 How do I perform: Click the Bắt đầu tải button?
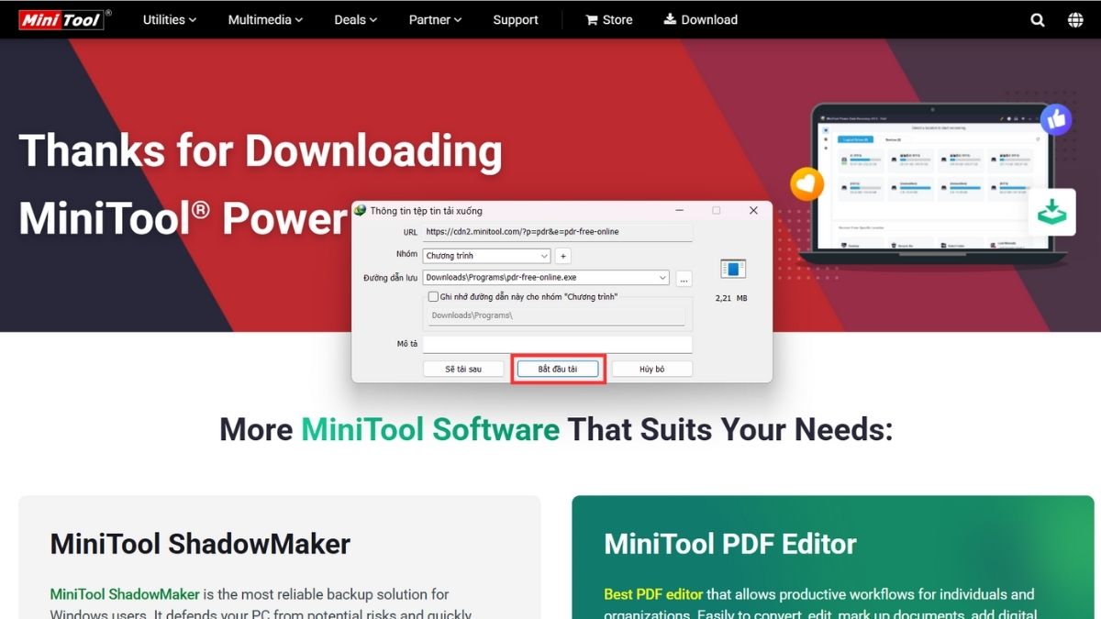(x=558, y=369)
